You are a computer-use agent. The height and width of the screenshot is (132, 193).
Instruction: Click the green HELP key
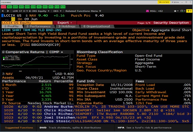point(10,7)
